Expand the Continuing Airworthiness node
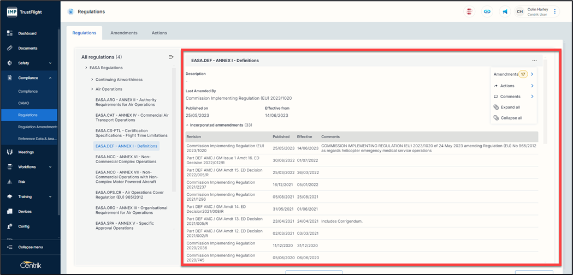 pyautogui.click(x=92, y=80)
